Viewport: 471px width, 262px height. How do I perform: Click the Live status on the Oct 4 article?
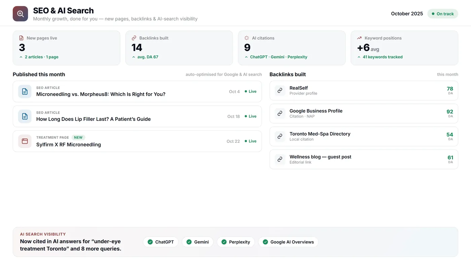tap(251, 91)
